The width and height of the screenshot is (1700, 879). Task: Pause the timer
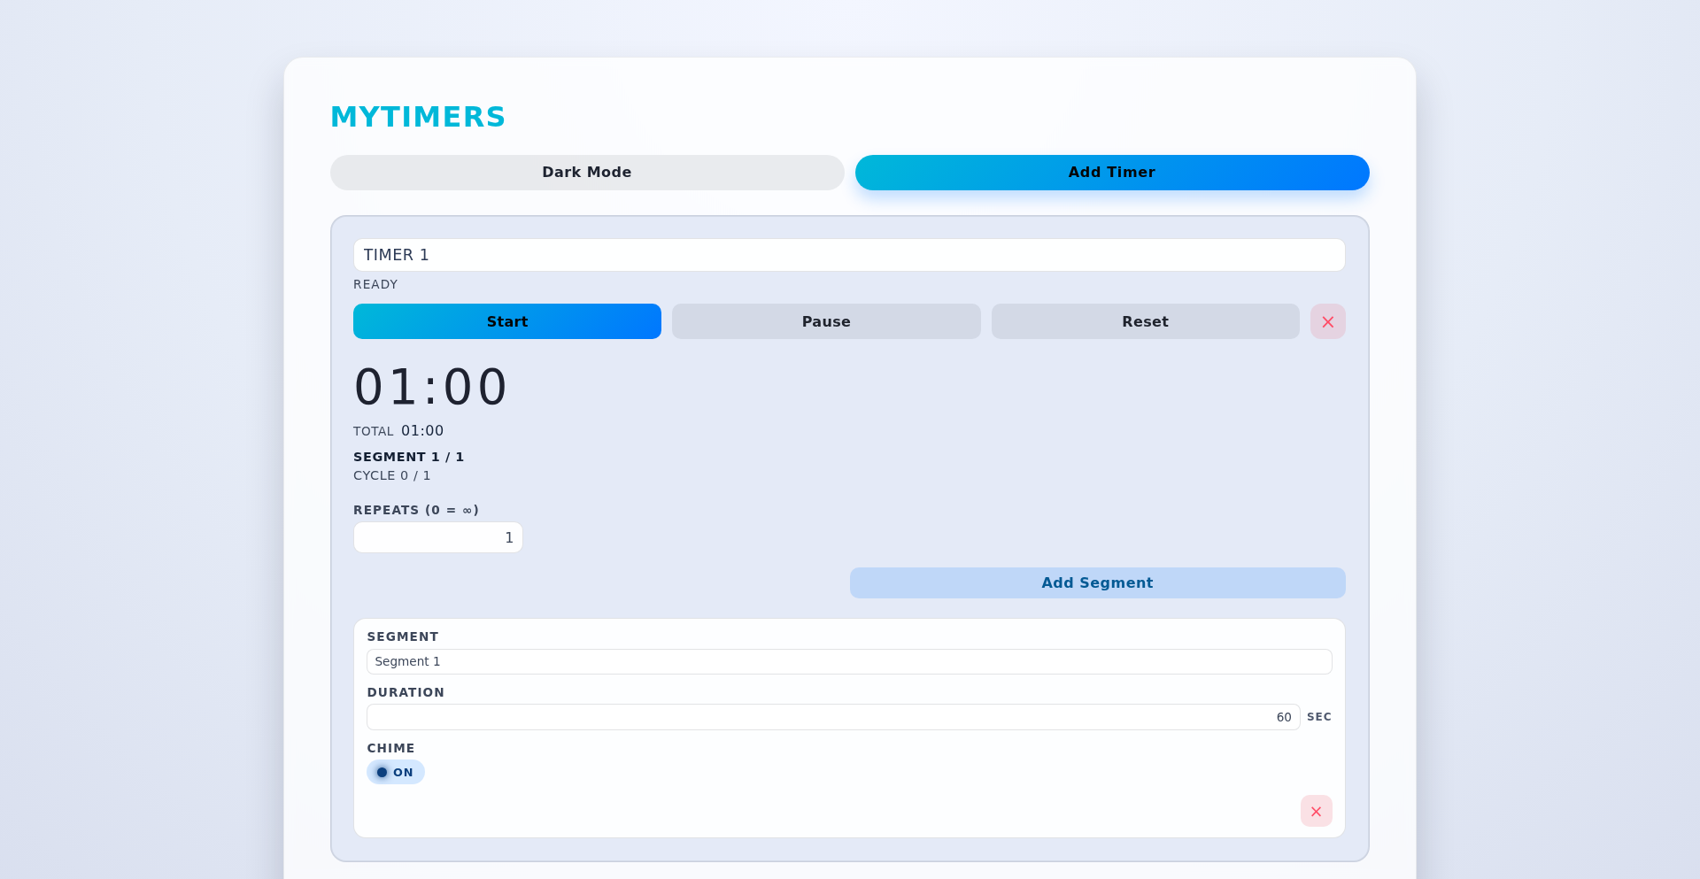826,321
